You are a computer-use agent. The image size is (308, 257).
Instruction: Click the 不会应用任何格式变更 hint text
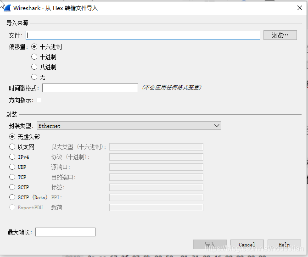coord(172,87)
